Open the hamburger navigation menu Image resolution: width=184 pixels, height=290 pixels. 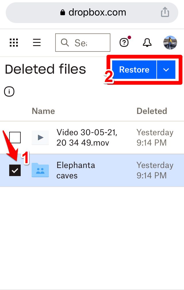pyautogui.click(x=37, y=42)
